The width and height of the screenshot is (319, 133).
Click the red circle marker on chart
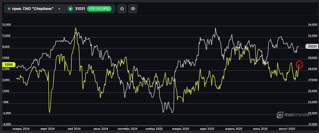pos(299,64)
